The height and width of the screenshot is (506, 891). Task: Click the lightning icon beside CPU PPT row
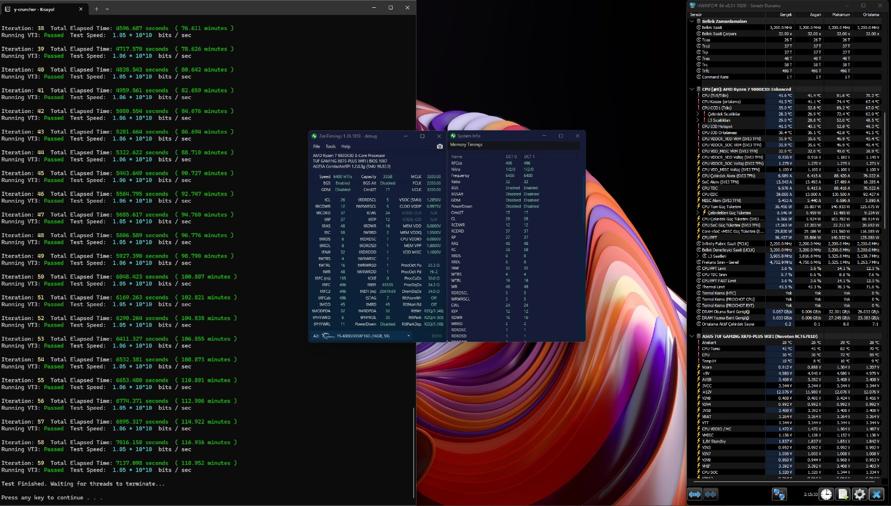tap(699, 238)
